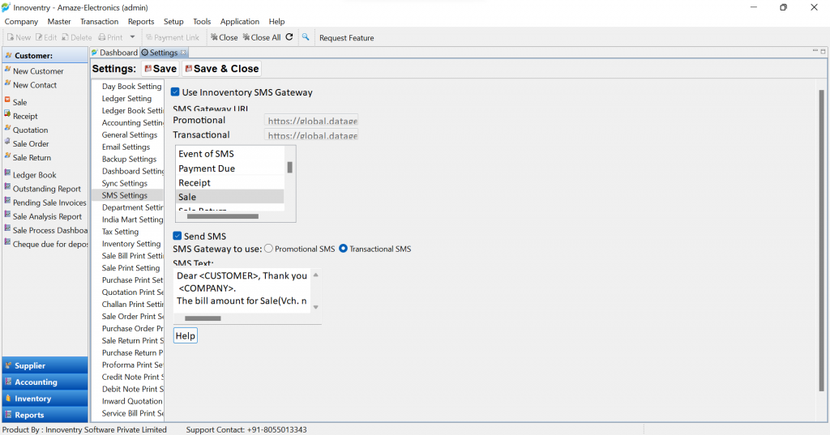Click the New toolbar item
Screen dimensions: 830x435
[x=19, y=37]
